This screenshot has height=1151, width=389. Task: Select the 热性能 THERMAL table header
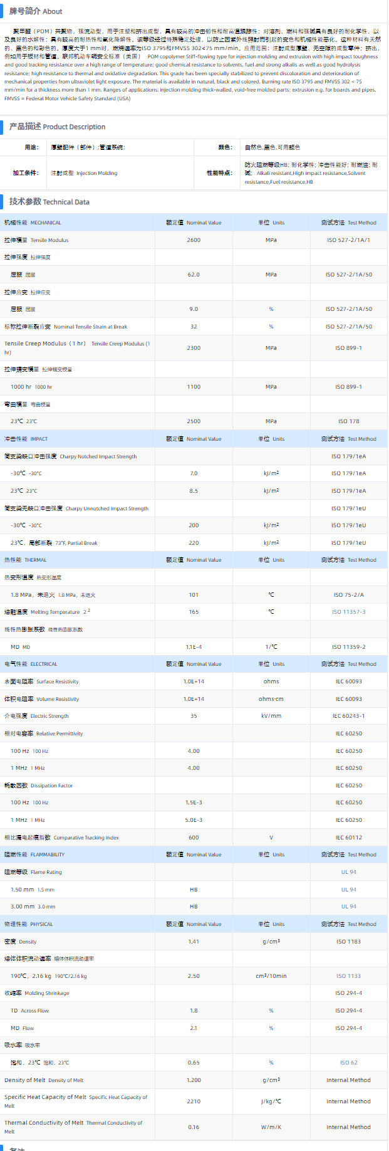click(x=25, y=560)
